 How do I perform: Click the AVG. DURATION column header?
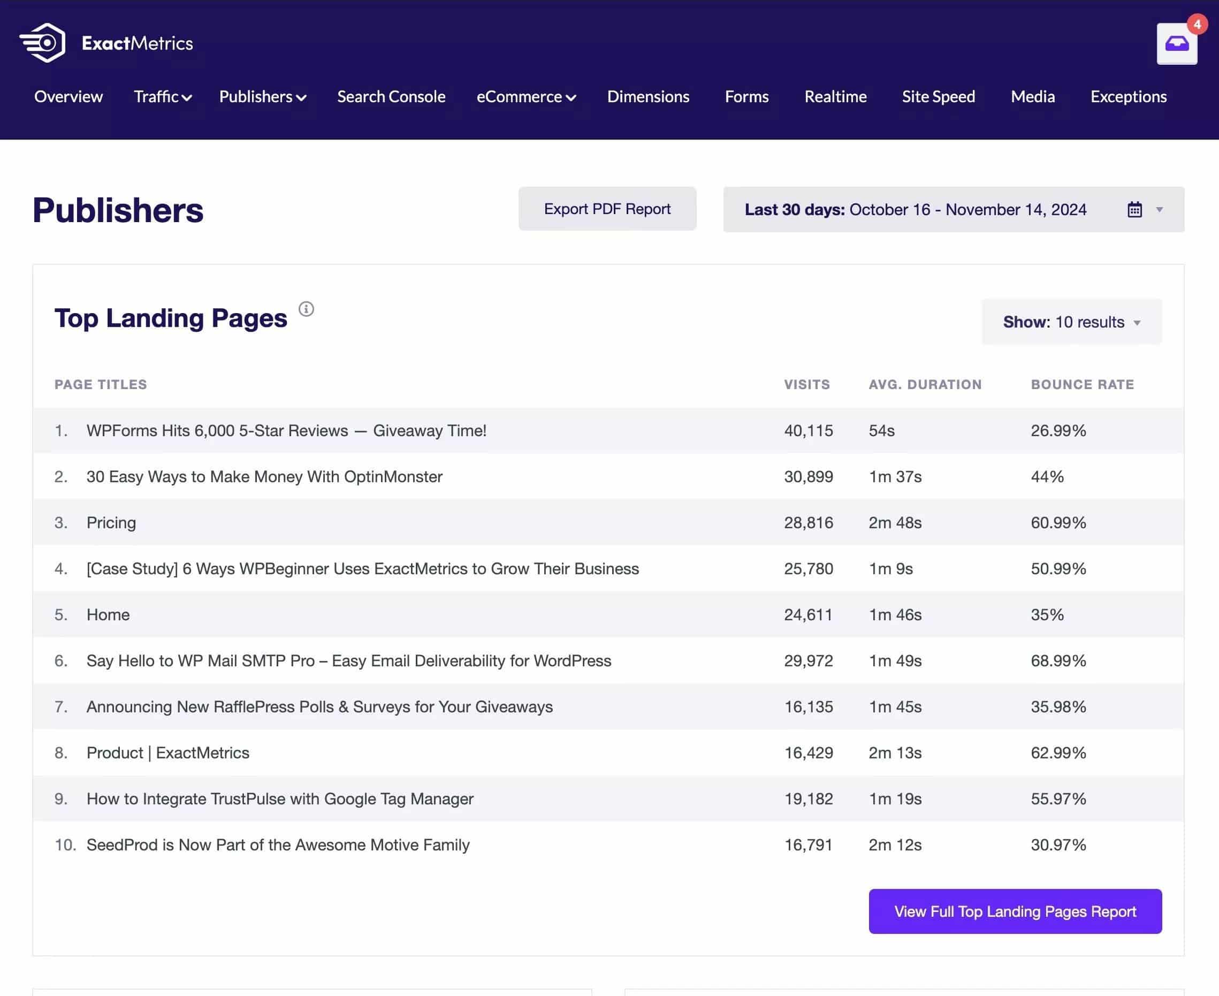(x=925, y=384)
